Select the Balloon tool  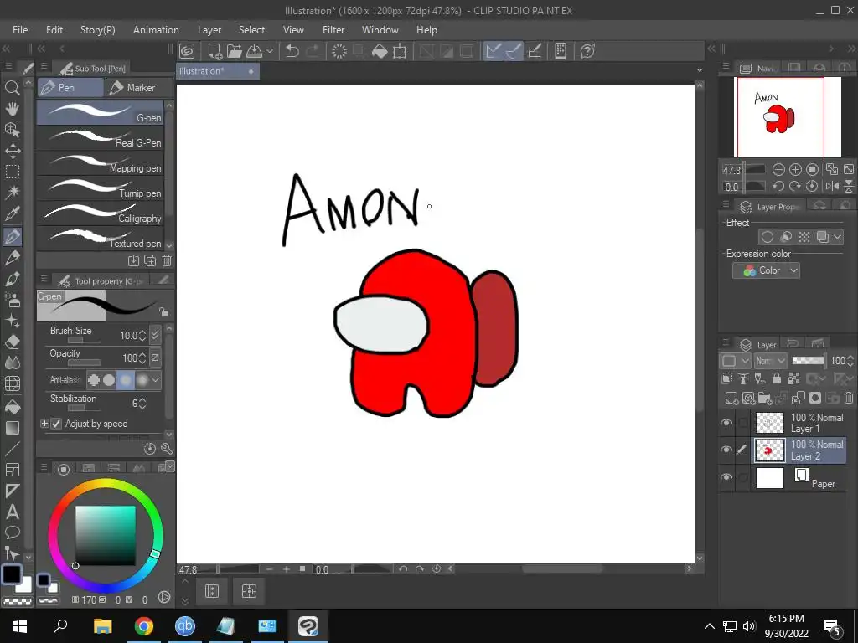[12, 532]
